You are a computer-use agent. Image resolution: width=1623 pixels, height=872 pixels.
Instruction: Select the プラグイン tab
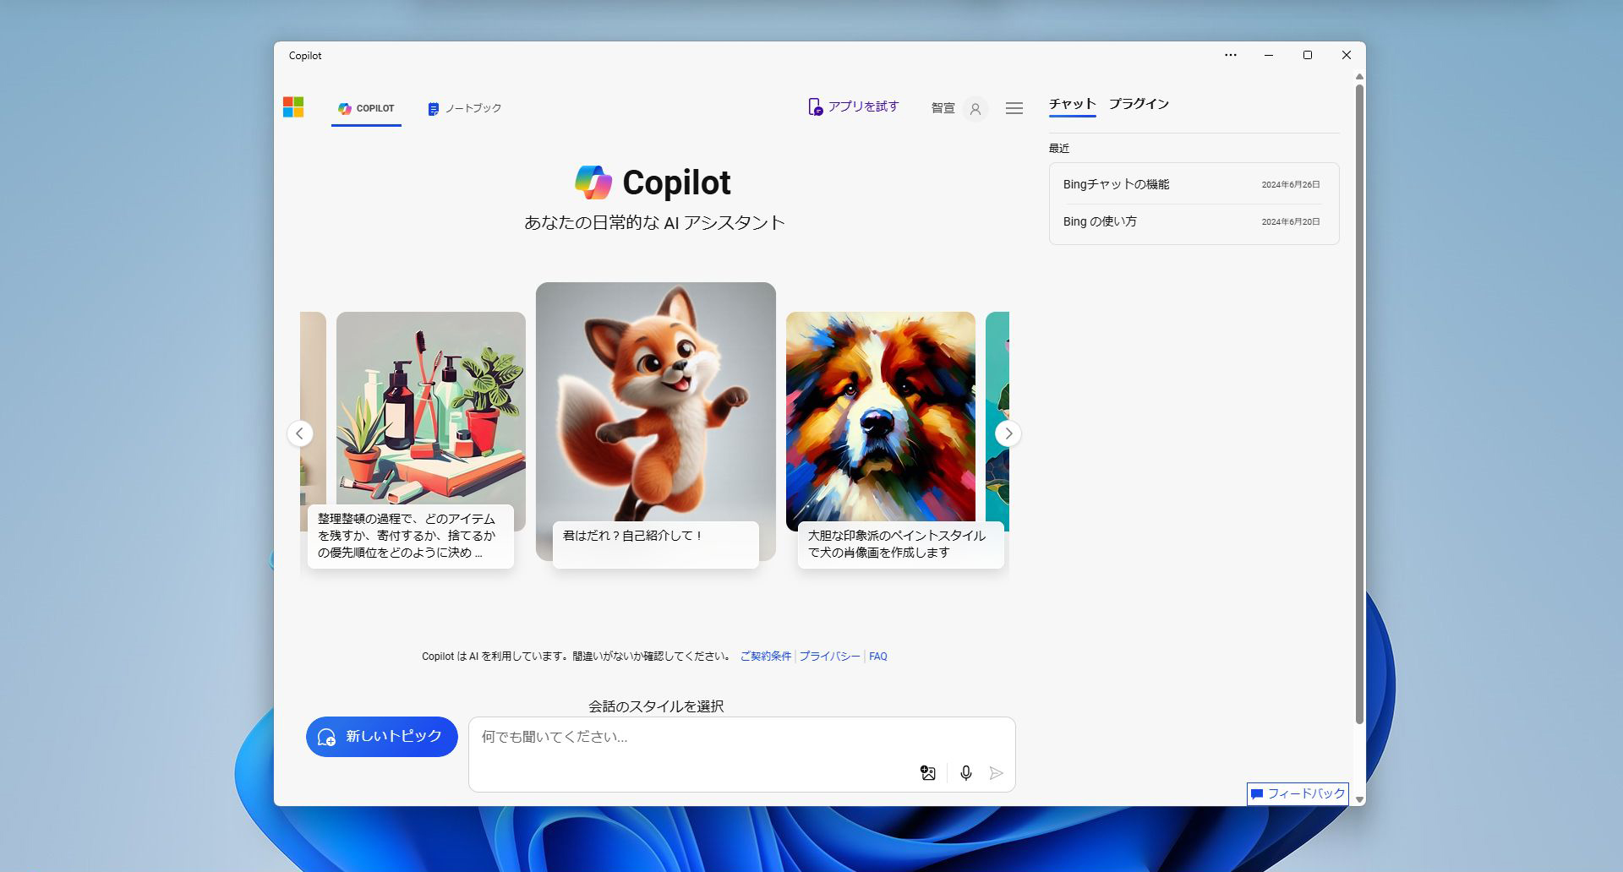1139,104
